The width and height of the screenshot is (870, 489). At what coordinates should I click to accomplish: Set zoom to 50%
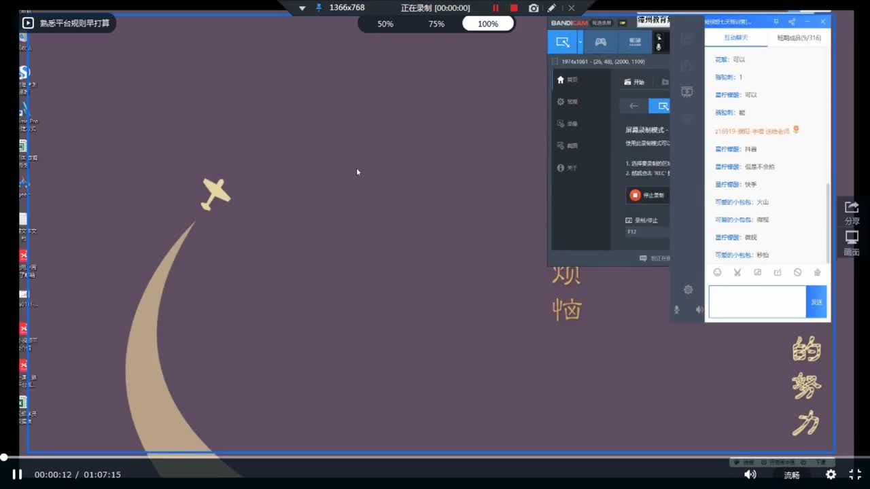(x=385, y=24)
